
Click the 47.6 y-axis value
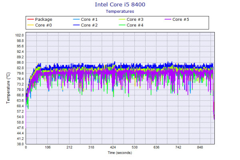pos(20,128)
